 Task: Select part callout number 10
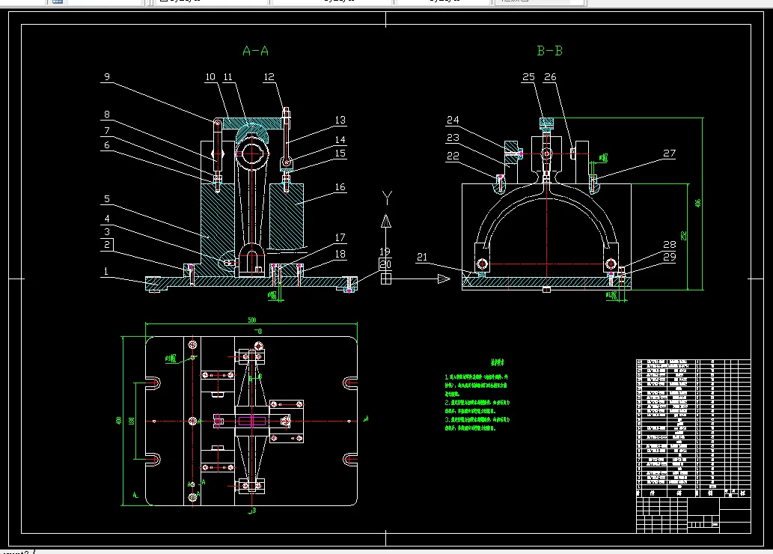point(210,77)
